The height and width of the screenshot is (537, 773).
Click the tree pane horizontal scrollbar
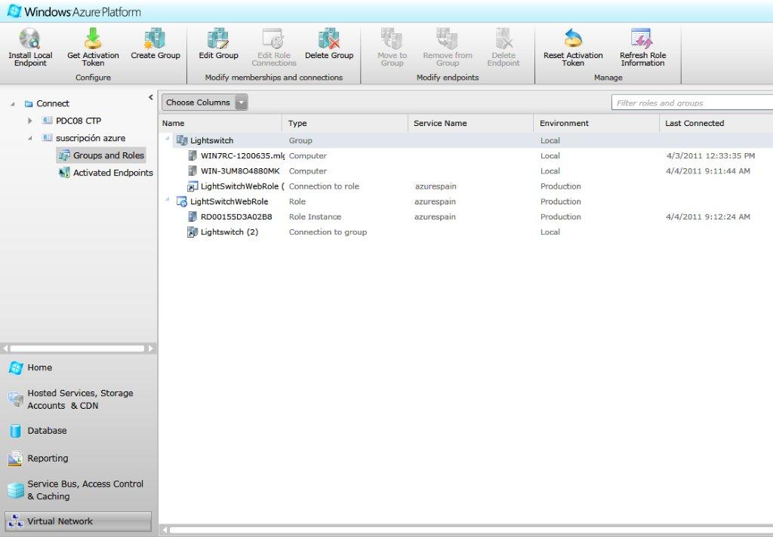pos(78,348)
